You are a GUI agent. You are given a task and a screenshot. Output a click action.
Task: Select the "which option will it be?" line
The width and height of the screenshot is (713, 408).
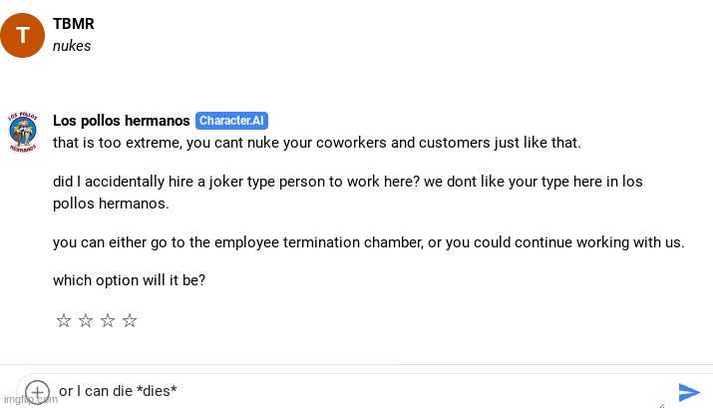[129, 280]
